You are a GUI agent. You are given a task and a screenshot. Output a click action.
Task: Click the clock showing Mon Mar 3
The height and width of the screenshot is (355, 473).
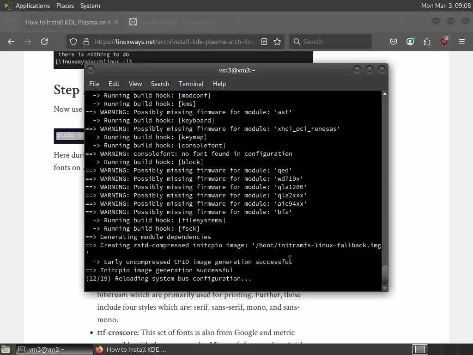point(446,6)
